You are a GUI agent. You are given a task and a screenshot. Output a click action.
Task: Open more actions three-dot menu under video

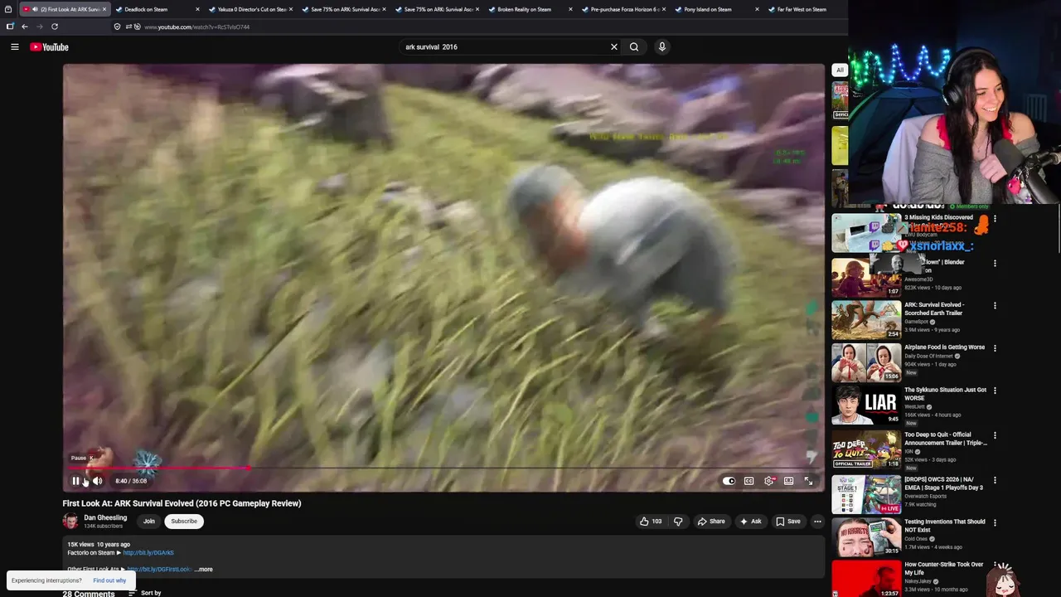817,522
